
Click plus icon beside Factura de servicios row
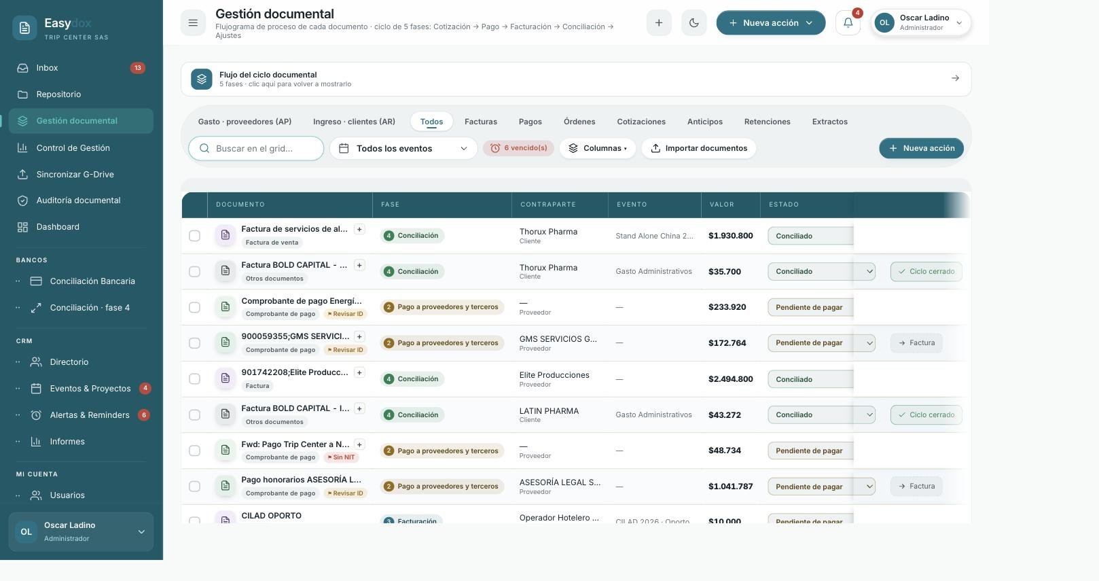tap(359, 229)
